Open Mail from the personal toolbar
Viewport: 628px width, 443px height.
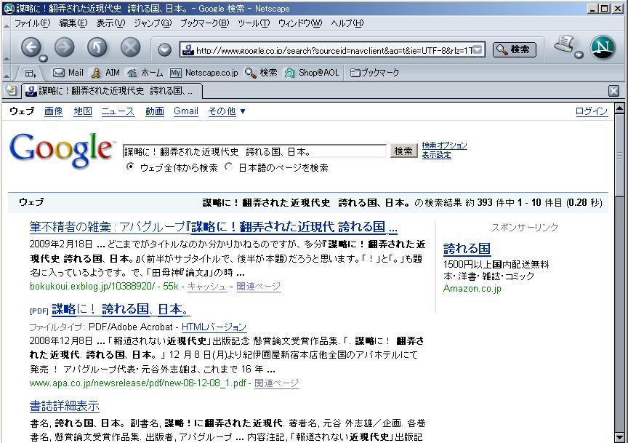68,73
